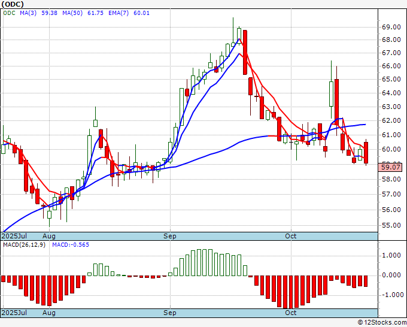Click the Oct marker on price timeline
This screenshot has width=407, height=327.
(x=291, y=236)
